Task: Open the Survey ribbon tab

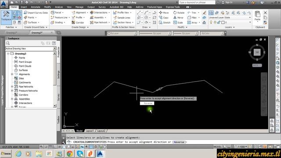Action: (x=102, y=7)
